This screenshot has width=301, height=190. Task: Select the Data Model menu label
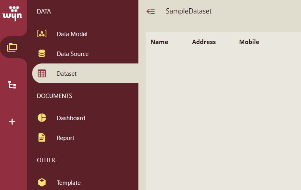[72, 34]
